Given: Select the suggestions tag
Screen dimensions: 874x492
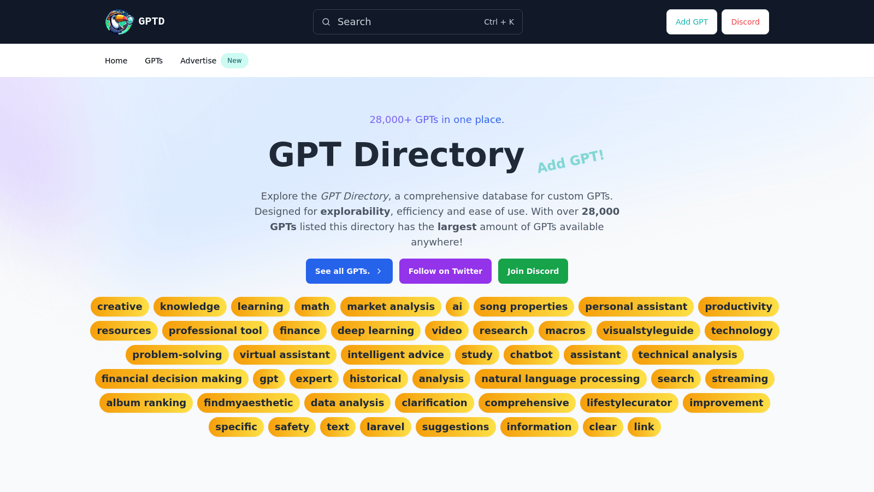Looking at the screenshot, I should pos(456,427).
